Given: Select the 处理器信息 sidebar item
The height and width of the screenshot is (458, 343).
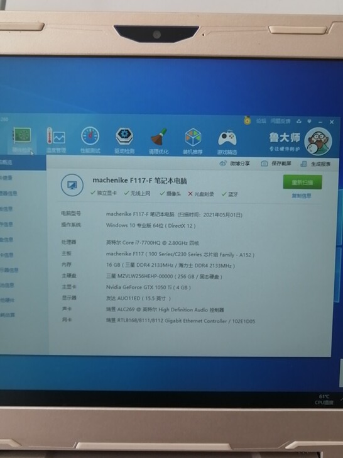Looking at the screenshot, I should pyautogui.click(x=8, y=193).
